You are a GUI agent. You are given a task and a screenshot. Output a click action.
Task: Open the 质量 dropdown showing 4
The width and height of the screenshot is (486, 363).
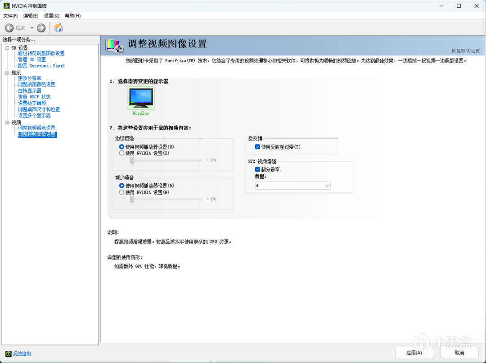tap(292, 186)
